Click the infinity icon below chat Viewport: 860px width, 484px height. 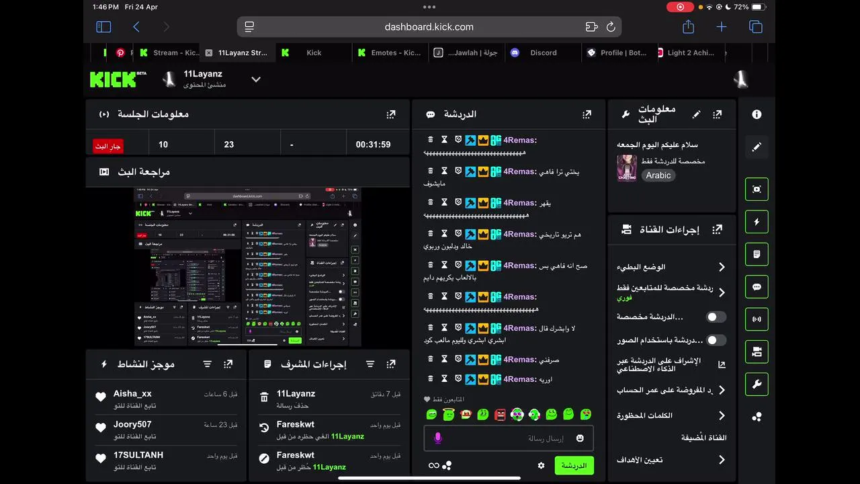click(433, 465)
